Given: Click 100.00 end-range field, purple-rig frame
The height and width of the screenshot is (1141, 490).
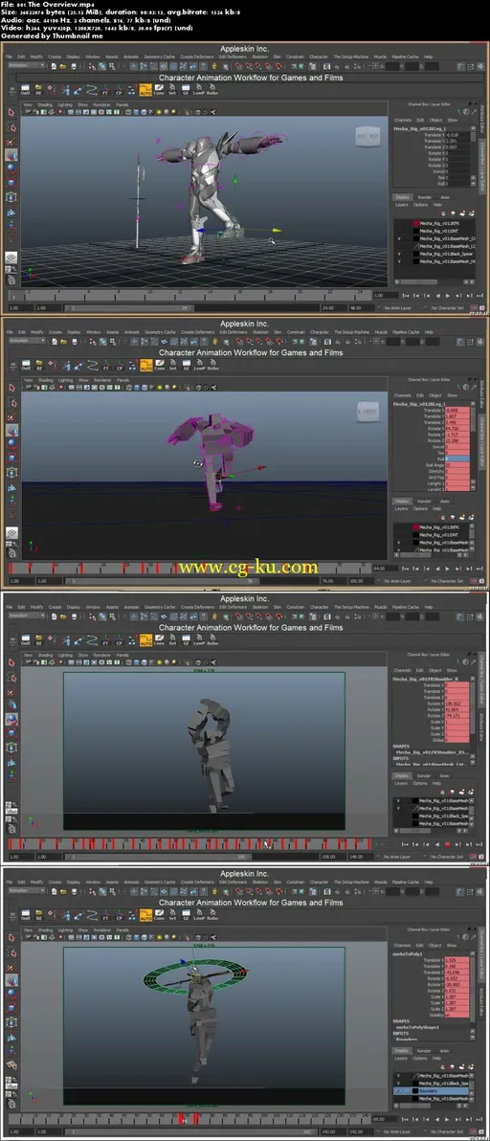Looking at the screenshot, I should point(359,581).
